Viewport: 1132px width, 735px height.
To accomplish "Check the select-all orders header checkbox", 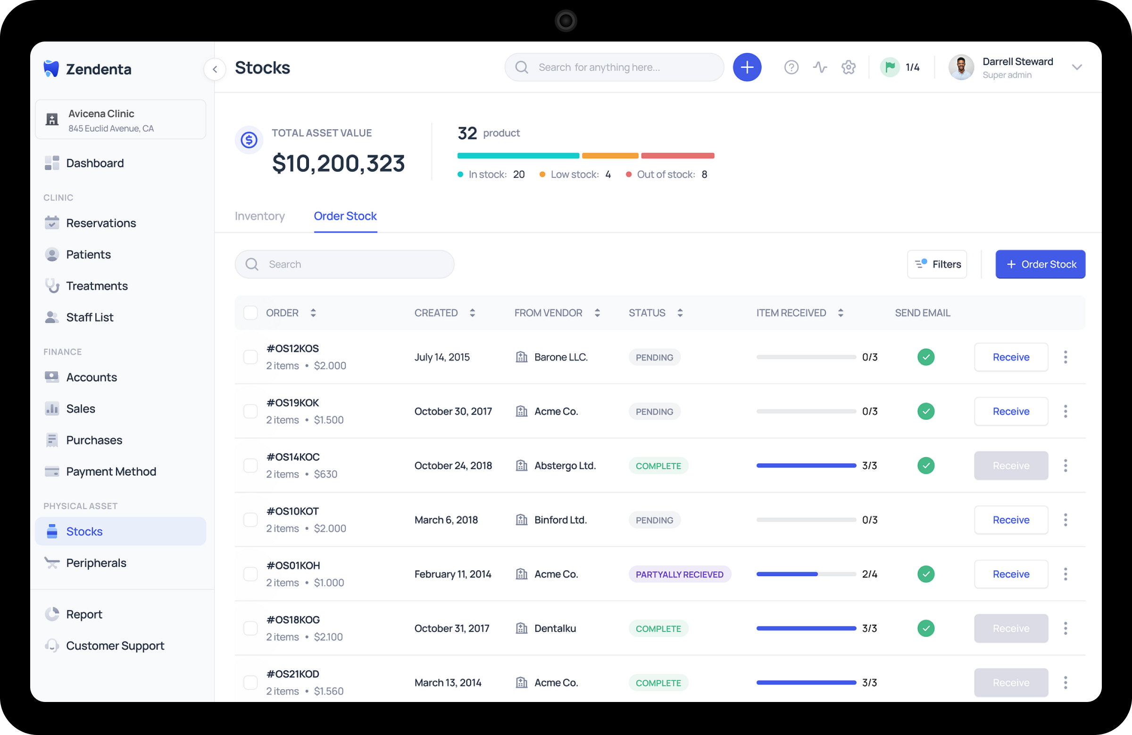I will coord(250,313).
